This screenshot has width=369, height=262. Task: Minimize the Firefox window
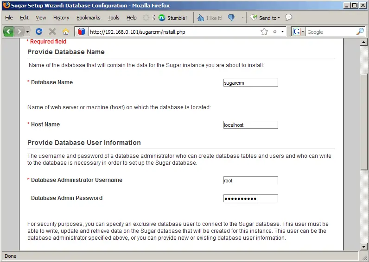347,6
